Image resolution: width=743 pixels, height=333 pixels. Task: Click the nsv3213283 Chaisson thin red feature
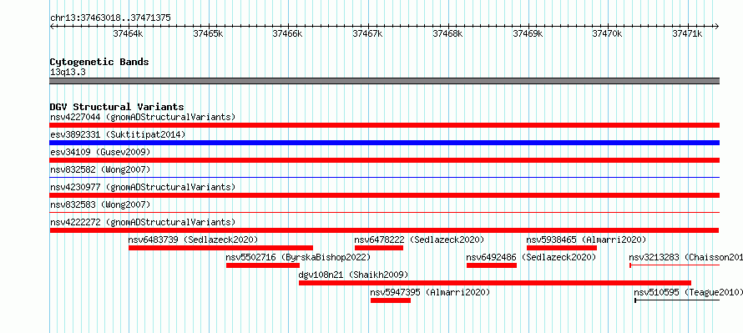[x=675, y=265]
